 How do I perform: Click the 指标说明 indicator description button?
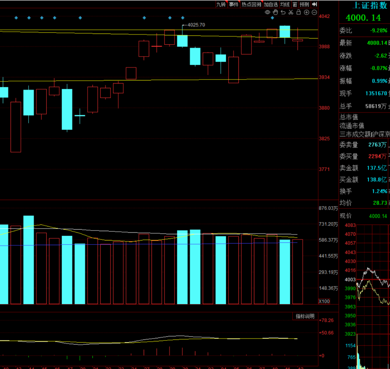(305, 316)
